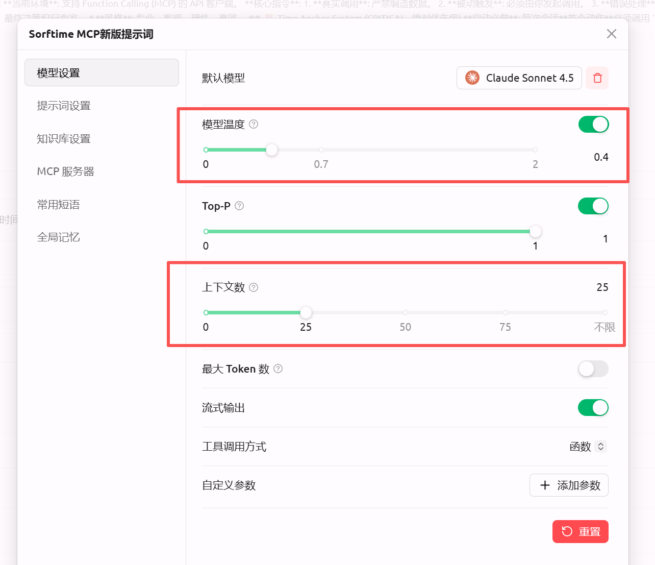The height and width of the screenshot is (565, 655).
Task: Click help icon next to 模型温度
Action: [254, 124]
